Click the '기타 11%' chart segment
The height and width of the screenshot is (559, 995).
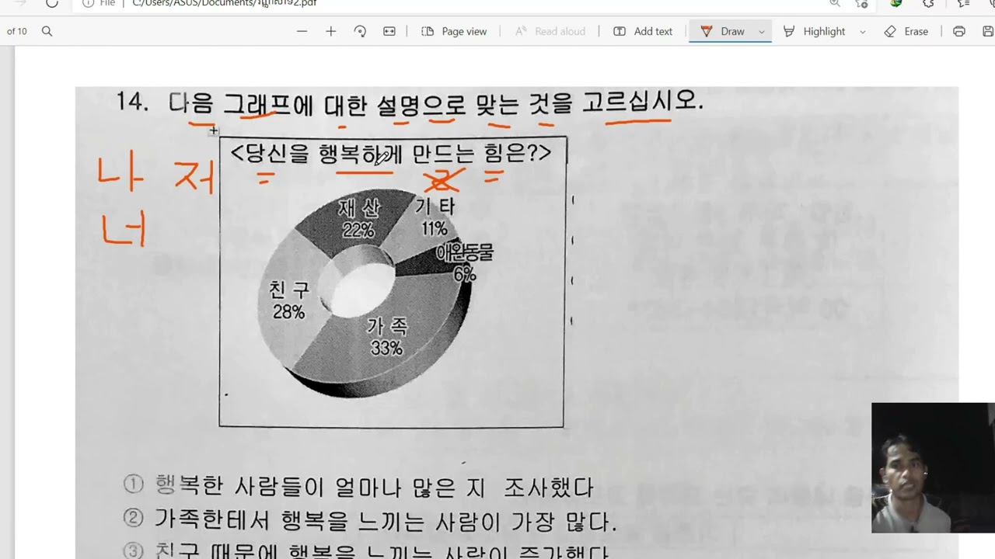435,217
